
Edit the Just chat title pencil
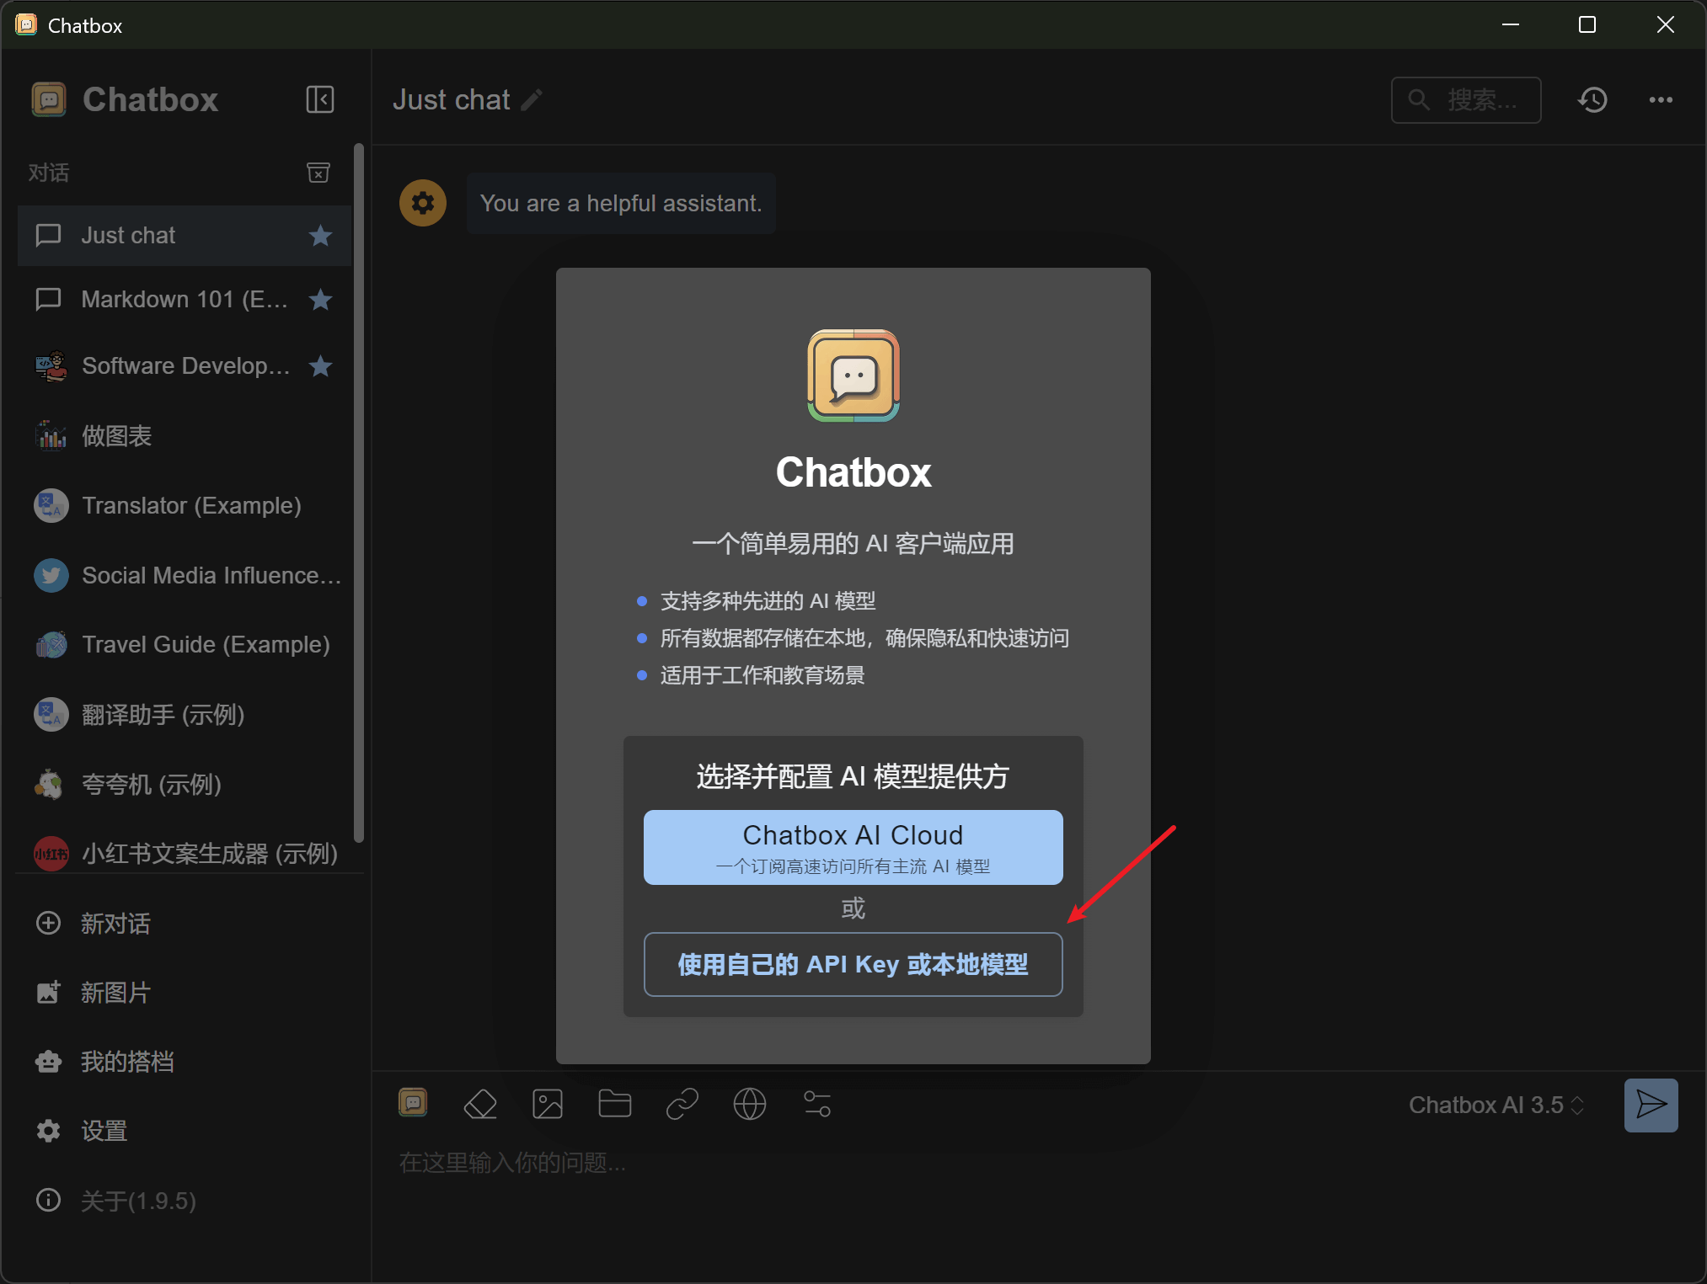pyautogui.click(x=532, y=100)
